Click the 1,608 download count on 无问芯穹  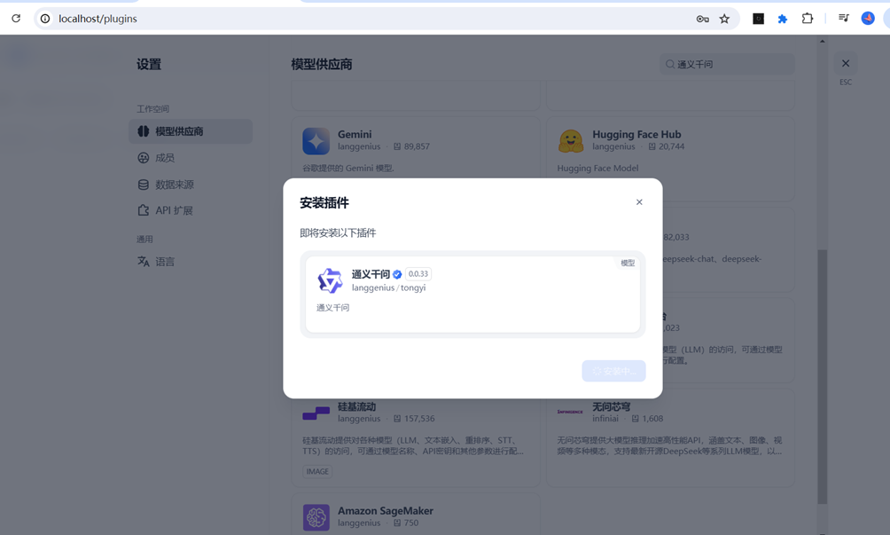pos(652,419)
